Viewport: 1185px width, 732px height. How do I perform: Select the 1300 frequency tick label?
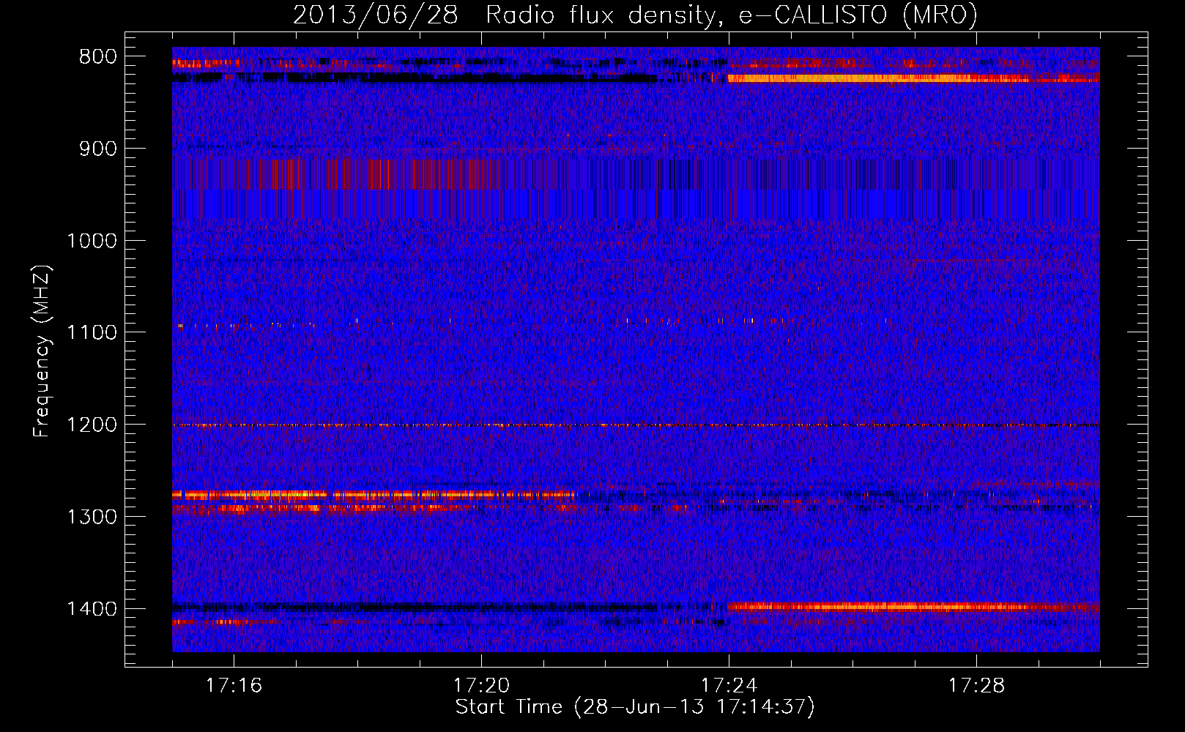92,518
